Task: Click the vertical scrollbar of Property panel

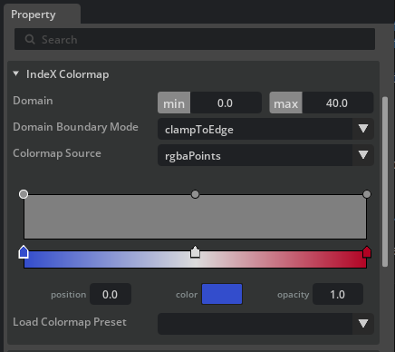Action: click(385, 181)
